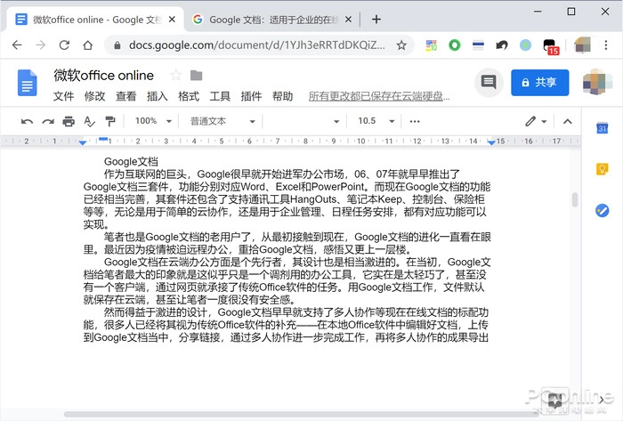Click the redo arrow in toolbar
The height and width of the screenshot is (421, 623).
47,121
